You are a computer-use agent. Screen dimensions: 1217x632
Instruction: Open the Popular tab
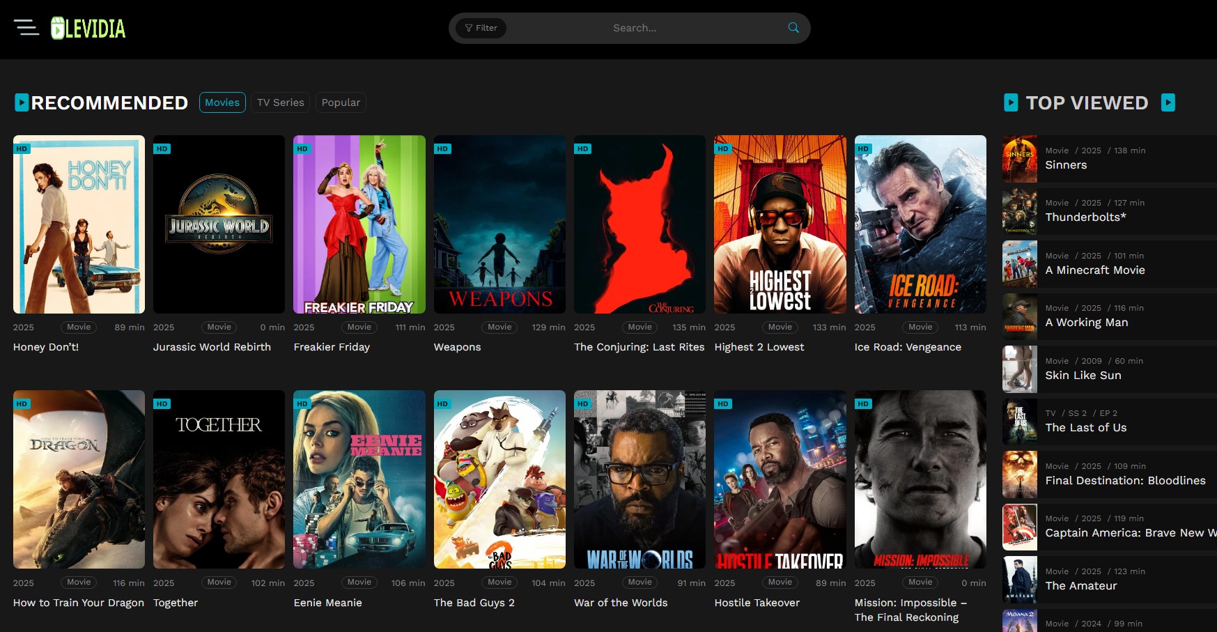click(341, 102)
